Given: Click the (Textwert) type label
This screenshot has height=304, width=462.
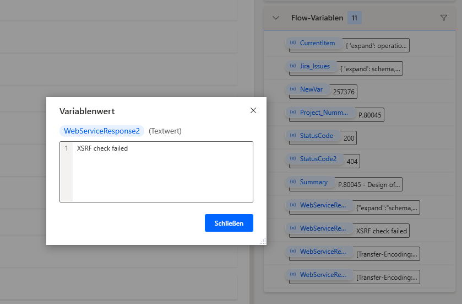Looking at the screenshot, I should (165, 131).
